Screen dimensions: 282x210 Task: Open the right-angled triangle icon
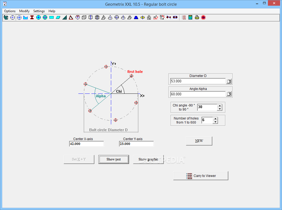pyautogui.click(x=65, y=17)
